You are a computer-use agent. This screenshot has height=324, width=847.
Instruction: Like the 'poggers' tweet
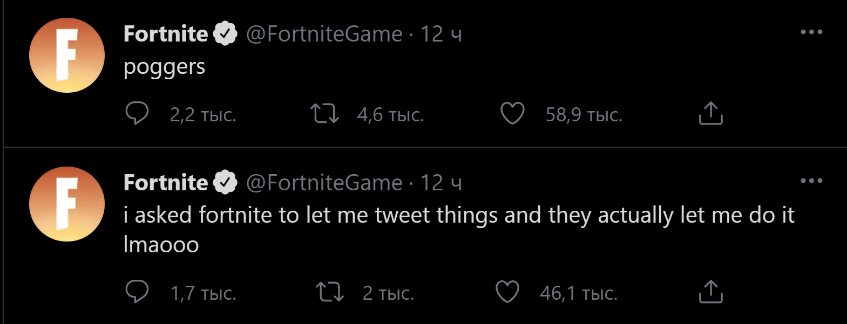click(512, 114)
